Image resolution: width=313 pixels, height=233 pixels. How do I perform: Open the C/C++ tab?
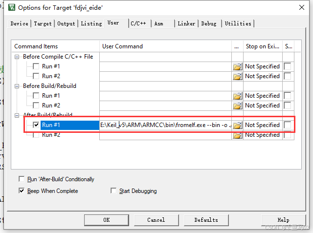[x=138, y=23]
